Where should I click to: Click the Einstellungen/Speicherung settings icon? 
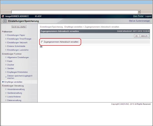coord(5,21)
